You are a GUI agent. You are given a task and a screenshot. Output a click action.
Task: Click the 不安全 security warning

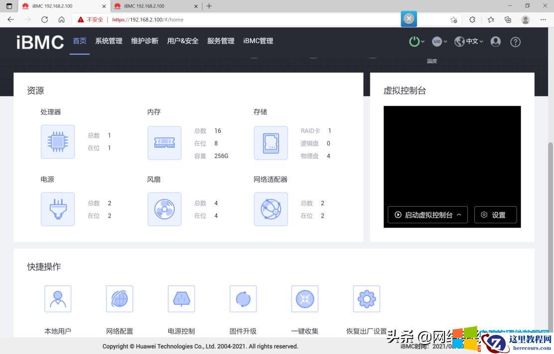(x=91, y=20)
